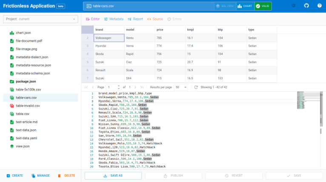Open the GitHub icon in header

click(306, 6)
